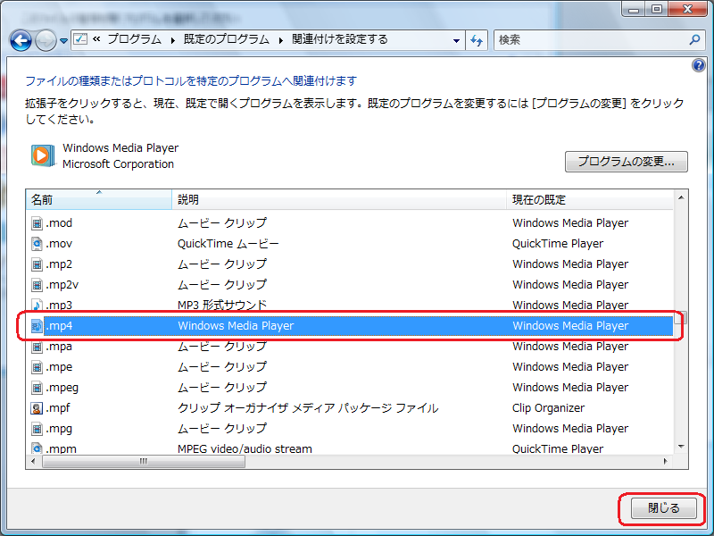Click the プログラムの変更 button
714x536 pixels.
coord(626,162)
